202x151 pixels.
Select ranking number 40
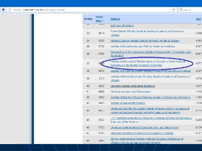(x=88, y=86)
